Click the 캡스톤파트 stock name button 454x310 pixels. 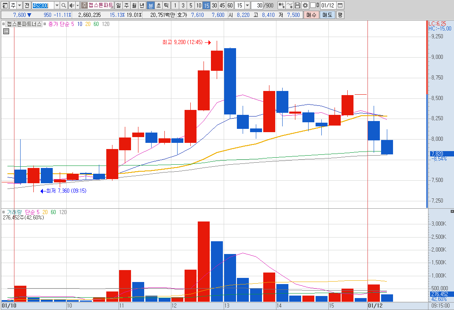pyautogui.click(x=101, y=5)
